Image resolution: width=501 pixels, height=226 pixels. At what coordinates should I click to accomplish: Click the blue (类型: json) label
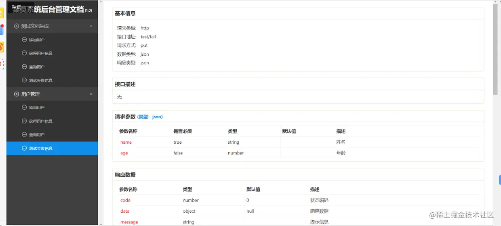point(150,117)
